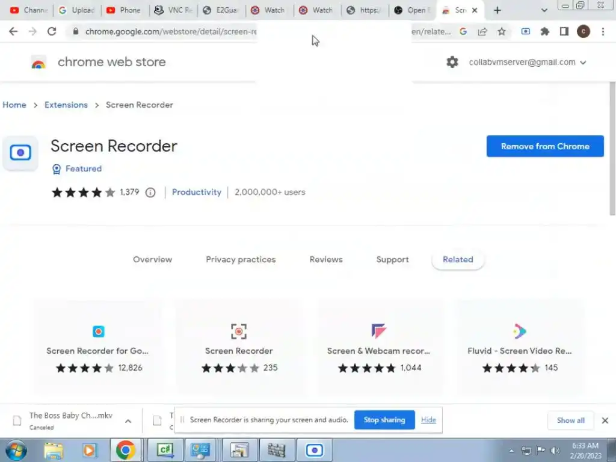This screenshot has height=462, width=616.
Task: Switch to Chrome in the taskbar
Action: tap(126, 450)
